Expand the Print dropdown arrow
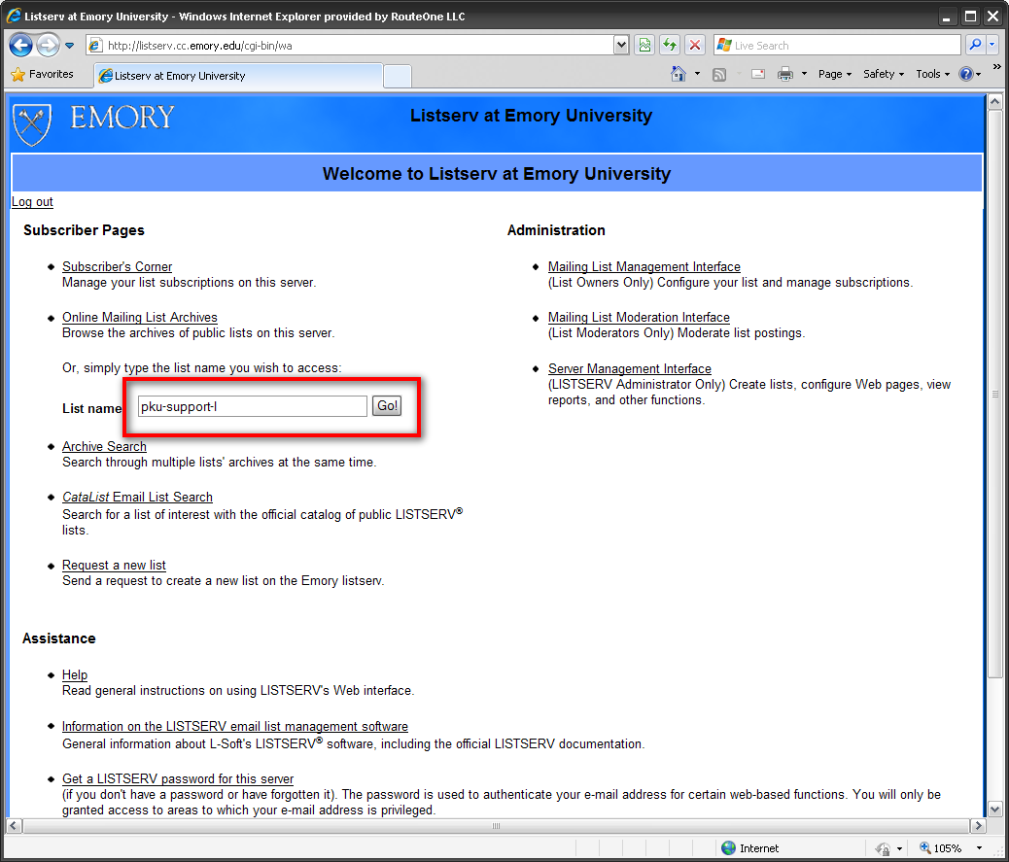1009x862 pixels. coord(804,74)
